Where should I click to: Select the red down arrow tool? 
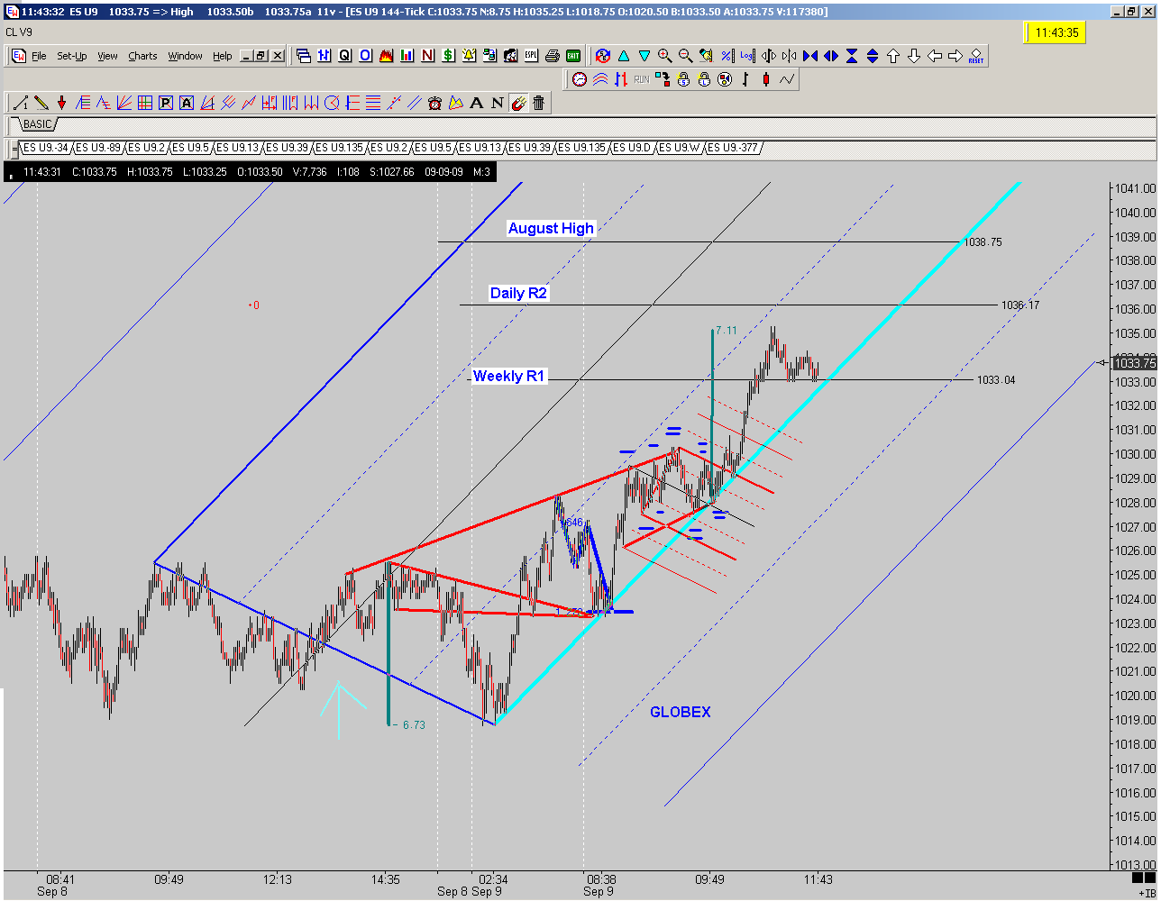62,103
